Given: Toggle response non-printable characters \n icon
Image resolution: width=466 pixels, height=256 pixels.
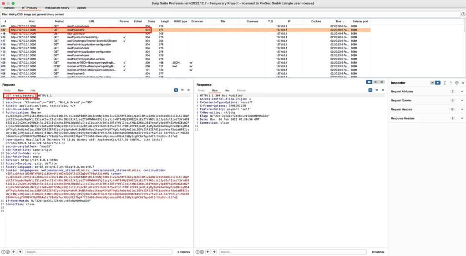Looking at the screenshot, I should point(376,90).
